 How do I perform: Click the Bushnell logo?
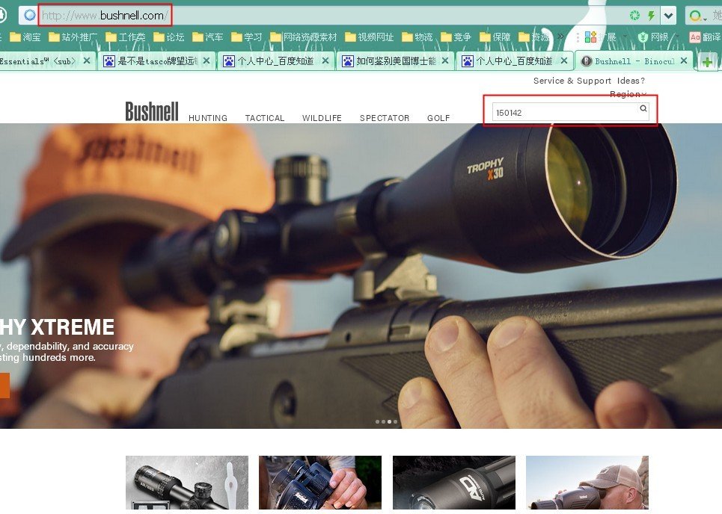pos(152,112)
